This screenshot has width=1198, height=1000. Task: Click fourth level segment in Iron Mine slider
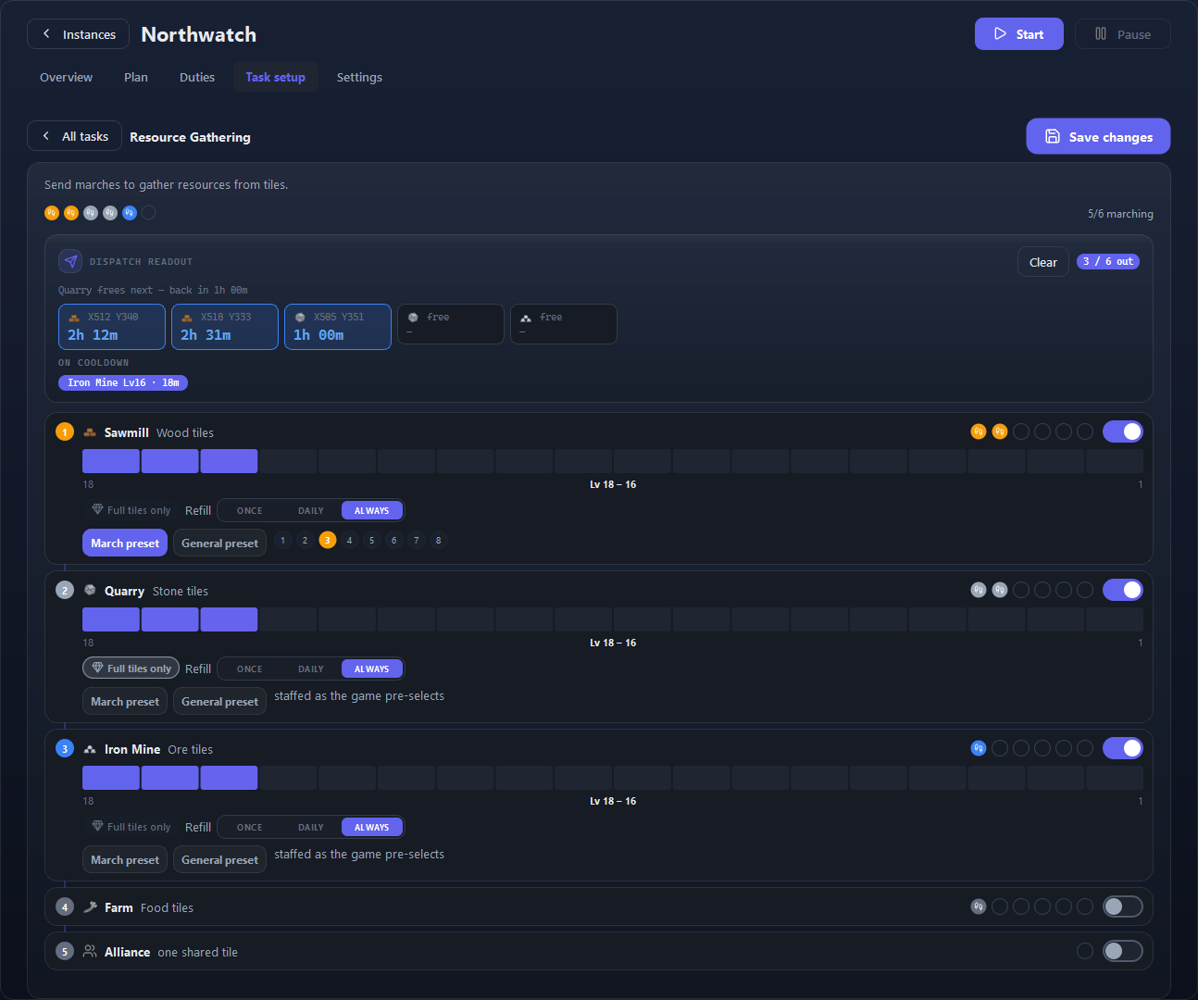(x=289, y=778)
